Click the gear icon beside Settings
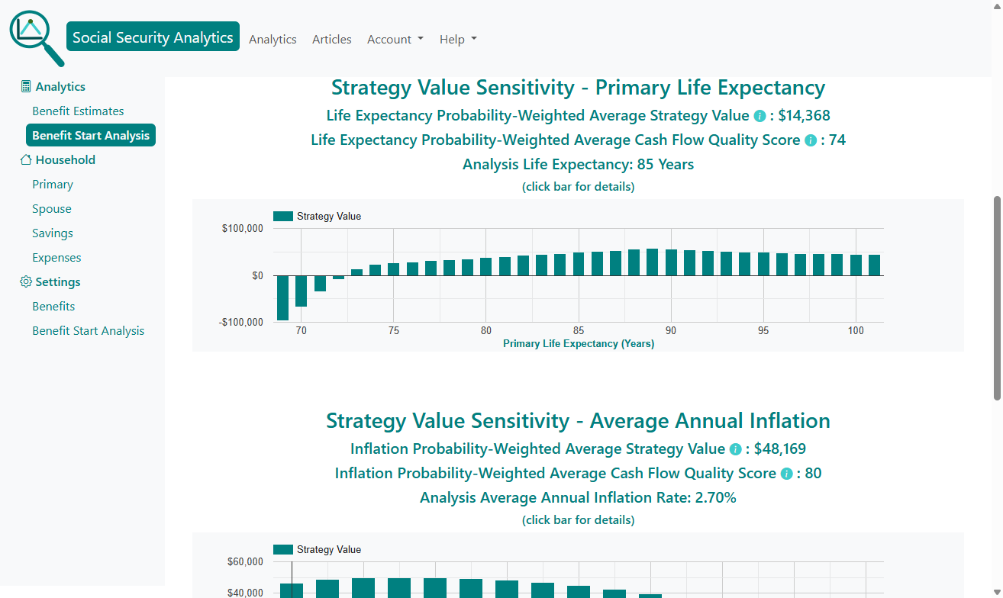Viewport: 1003px width, 598px height. (24, 281)
